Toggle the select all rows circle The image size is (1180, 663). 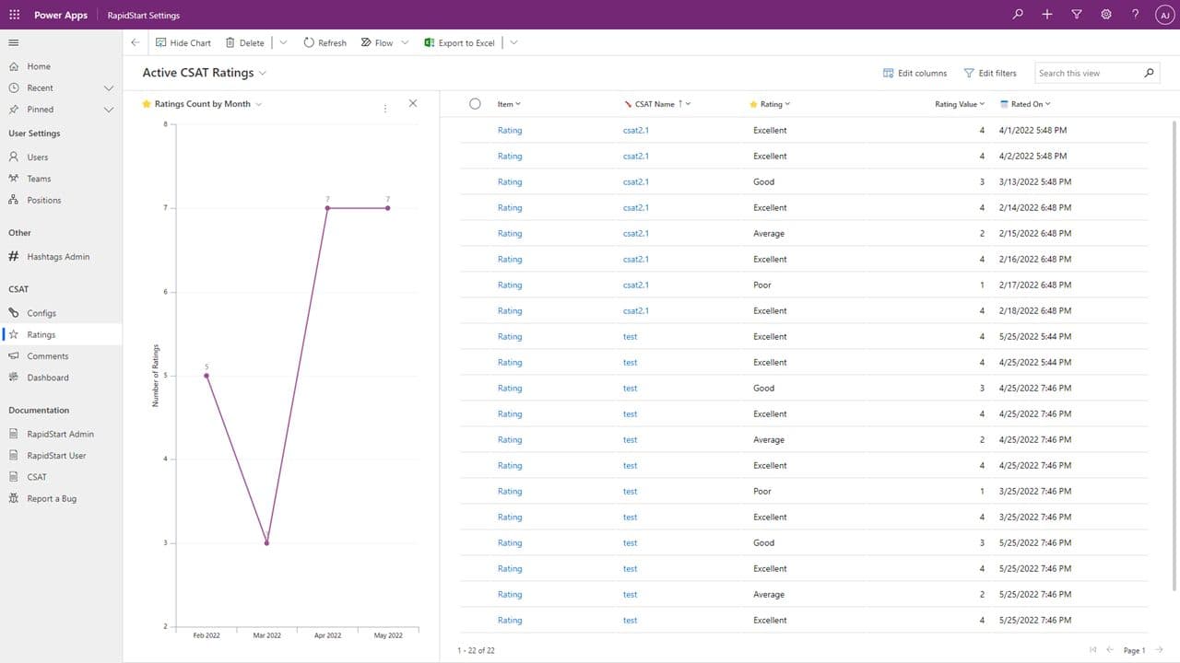pyautogui.click(x=475, y=104)
